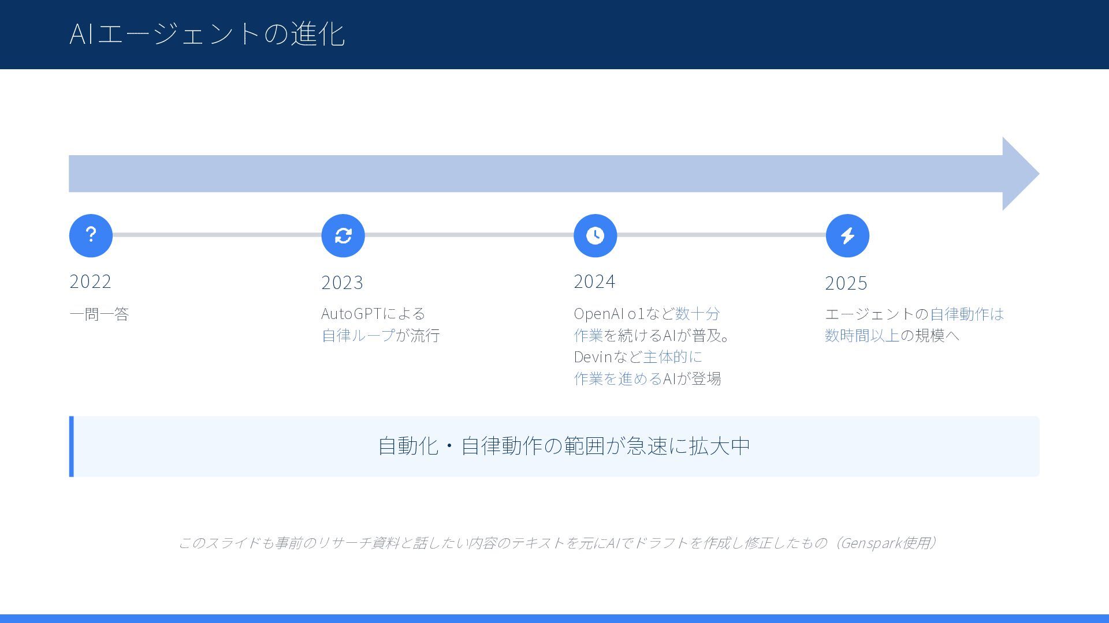This screenshot has height=623, width=1109.
Task: Click the summary banner 自動化・自律動作の範囲が急速に拡大中
Action: click(x=563, y=446)
